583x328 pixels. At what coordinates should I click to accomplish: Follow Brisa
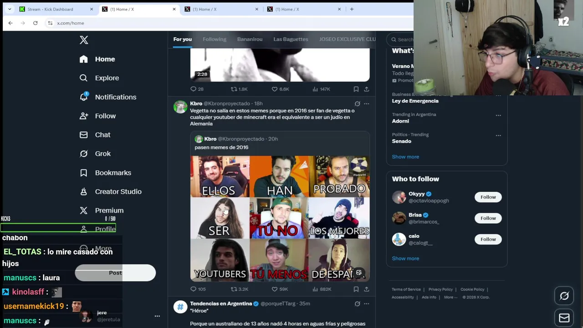488,218
